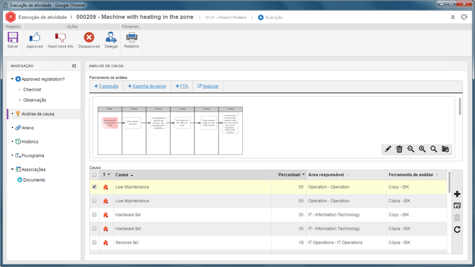Image resolution: width=475 pixels, height=267 pixels.
Task: Choose Need more info thumbs-down
Action: point(60,40)
